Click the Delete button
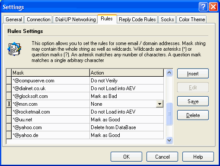The height and width of the screenshot is (166, 220). (x=193, y=115)
